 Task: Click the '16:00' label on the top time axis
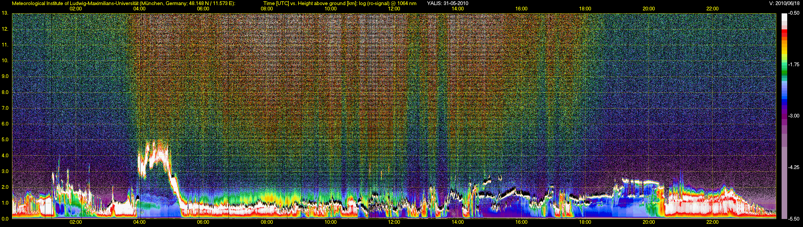521,9
